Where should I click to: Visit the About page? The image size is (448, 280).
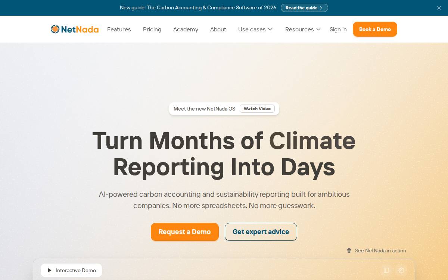tap(218, 29)
